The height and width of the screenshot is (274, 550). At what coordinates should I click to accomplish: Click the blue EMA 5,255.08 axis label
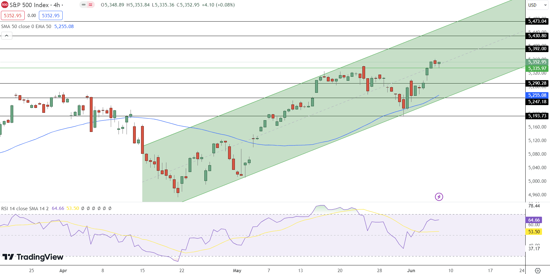point(537,95)
